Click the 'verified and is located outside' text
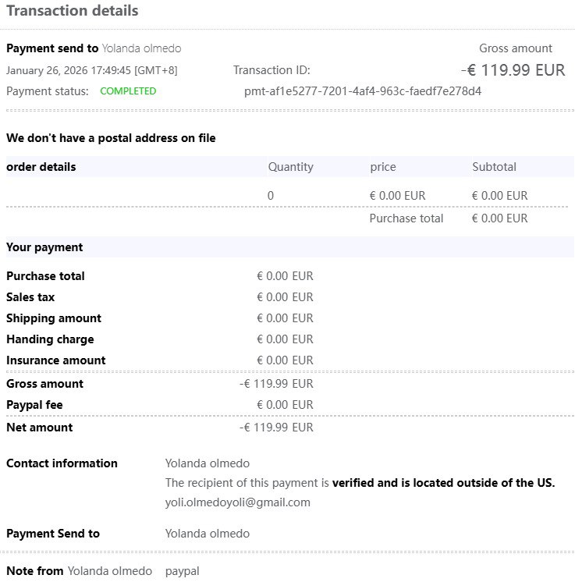This screenshot has height=582, width=575. tap(443, 483)
